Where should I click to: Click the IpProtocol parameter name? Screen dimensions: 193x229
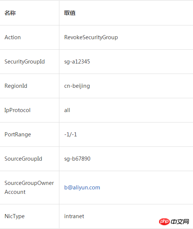pyautogui.click(x=18, y=110)
